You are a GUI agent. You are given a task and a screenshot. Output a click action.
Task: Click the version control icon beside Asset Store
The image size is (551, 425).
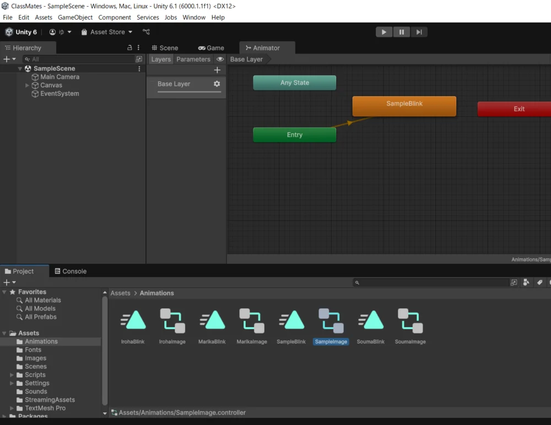point(147,32)
